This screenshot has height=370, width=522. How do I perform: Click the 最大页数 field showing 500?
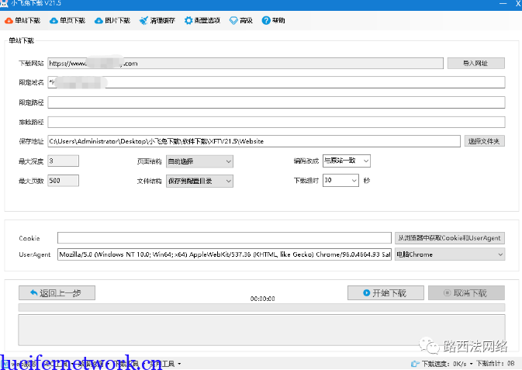point(64,181)
